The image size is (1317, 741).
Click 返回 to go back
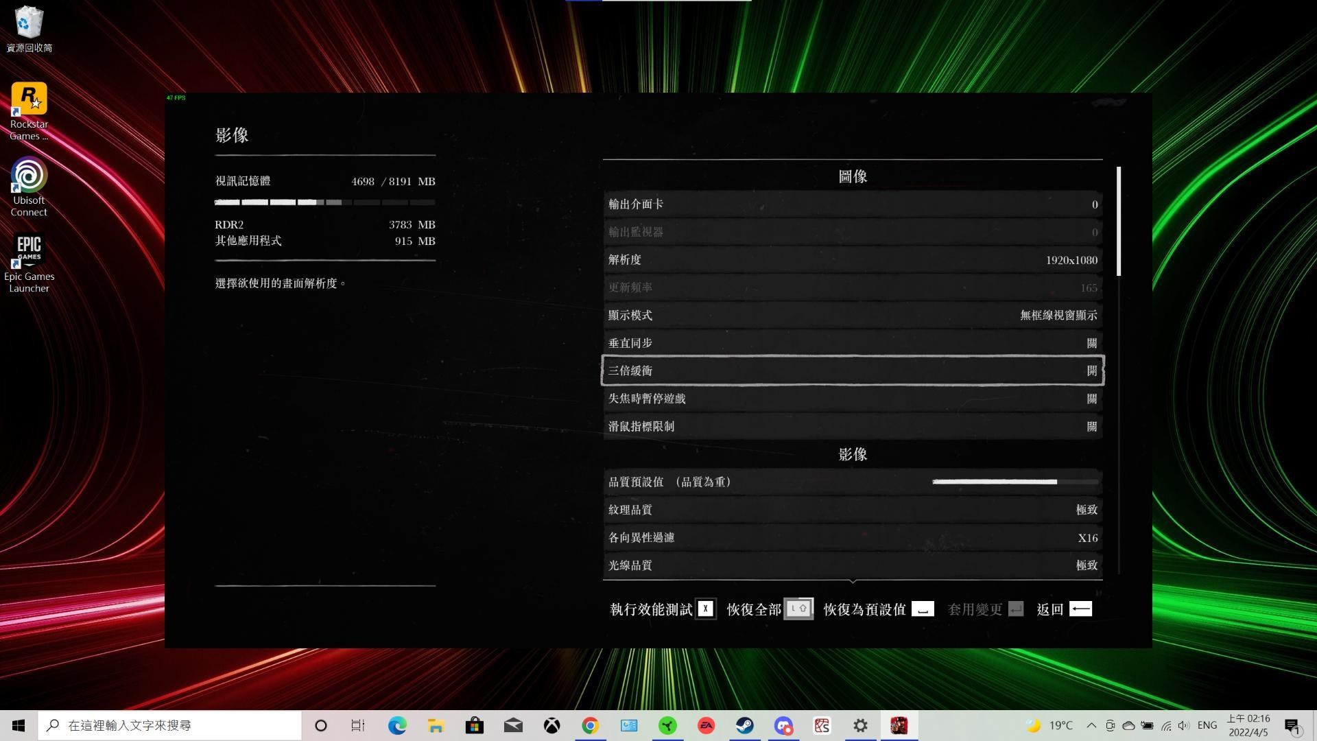[x=1049, y=609]
